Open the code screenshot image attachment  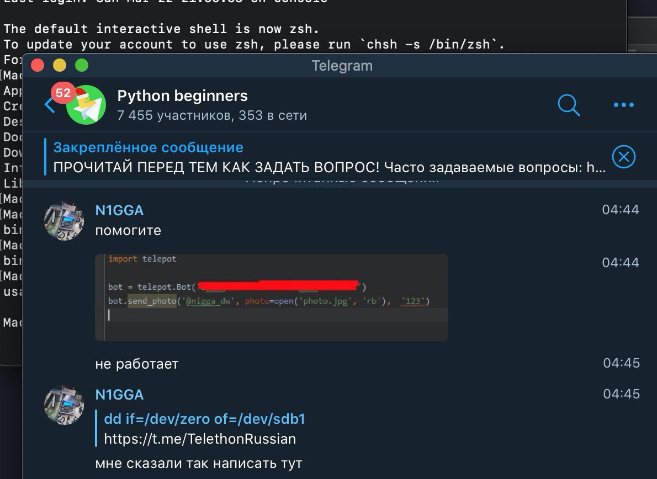coord(272,297)
